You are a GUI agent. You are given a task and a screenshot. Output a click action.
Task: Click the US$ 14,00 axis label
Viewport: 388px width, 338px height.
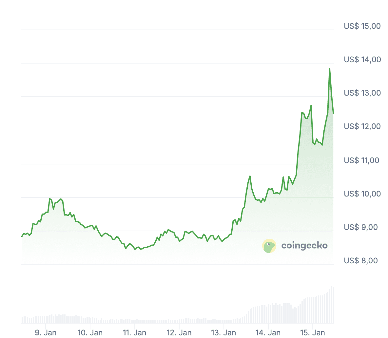click(x=362, y=59)
